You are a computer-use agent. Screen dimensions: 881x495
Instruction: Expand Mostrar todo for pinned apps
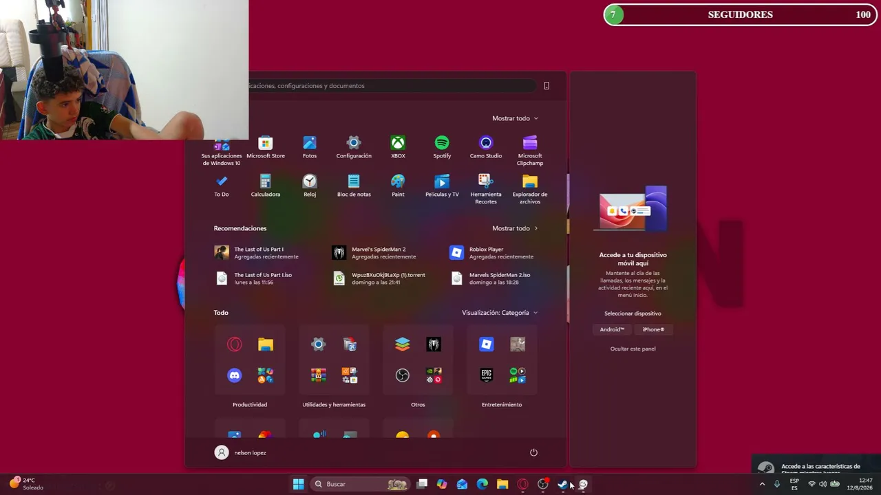pos(515,118)
